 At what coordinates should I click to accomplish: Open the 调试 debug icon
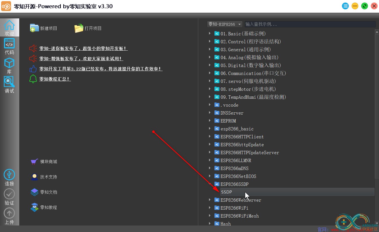coord(9,82)
